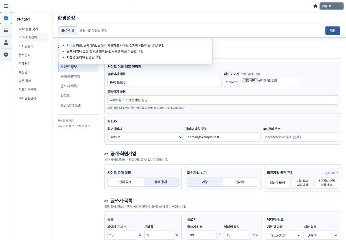Click the 파일 선택 button
Image resolution: width=346 pixels, height=240 pixels.
250,81
